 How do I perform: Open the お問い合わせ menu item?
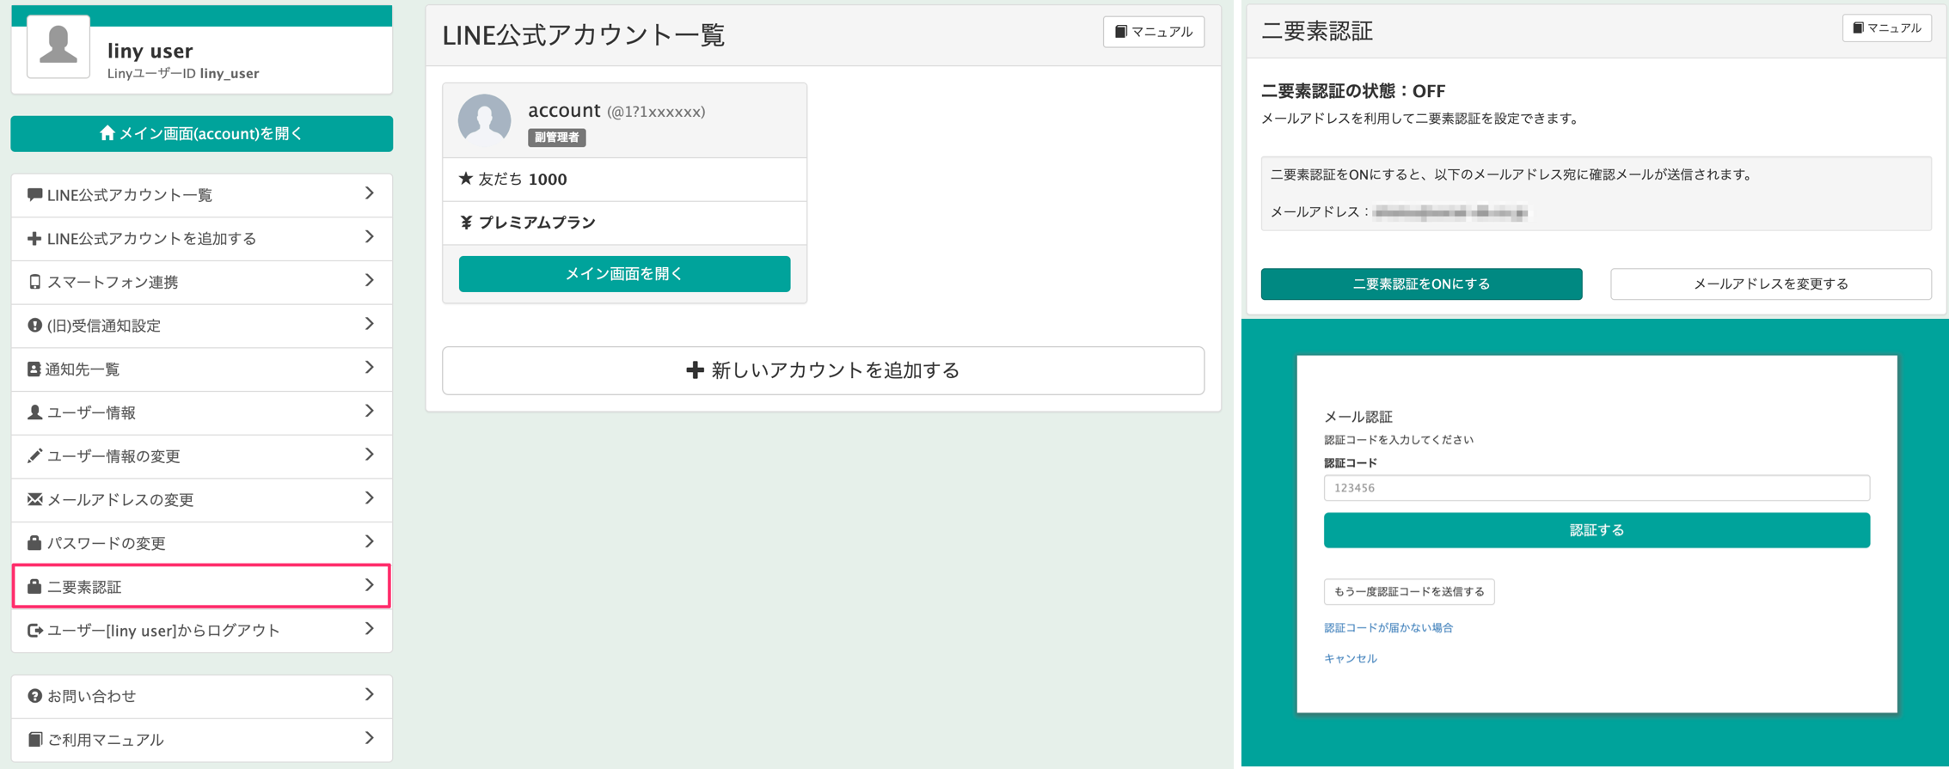tap(202, 696)
